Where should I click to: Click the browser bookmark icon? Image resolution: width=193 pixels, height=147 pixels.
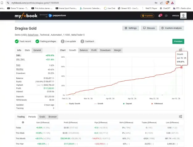tap(2, 3)
